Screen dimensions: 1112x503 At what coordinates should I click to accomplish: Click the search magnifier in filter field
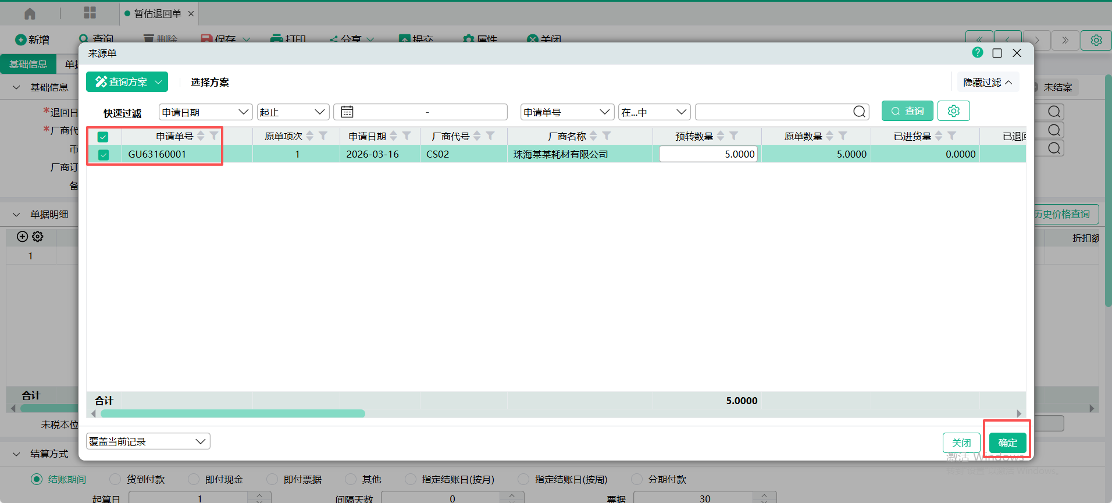tap(859, 112)
